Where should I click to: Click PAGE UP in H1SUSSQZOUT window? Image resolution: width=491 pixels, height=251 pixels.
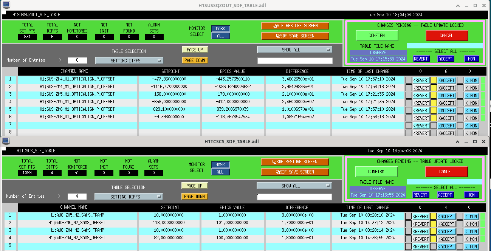[x=195, y=50]
